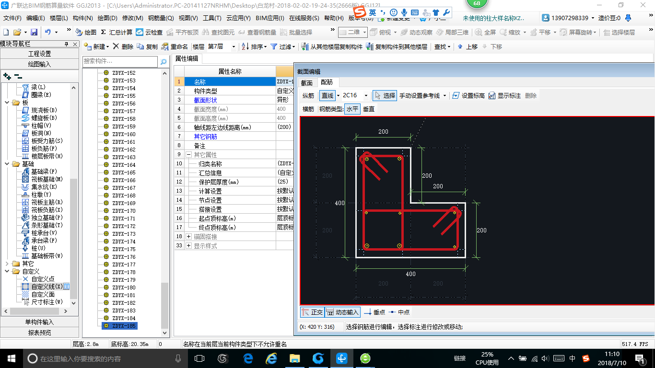The height and width of the screenshot is (368, 655).
Task: Click 复制构件到其他楼层
Action: [397, 46]
